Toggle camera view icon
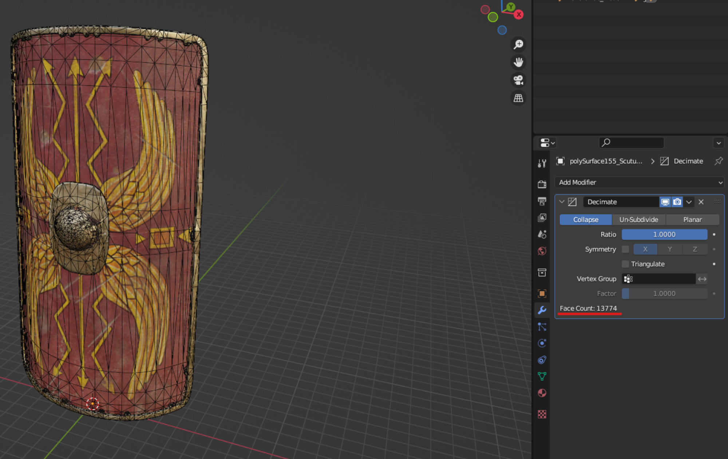This screenshot has width=728, height=459. (518, 80)
